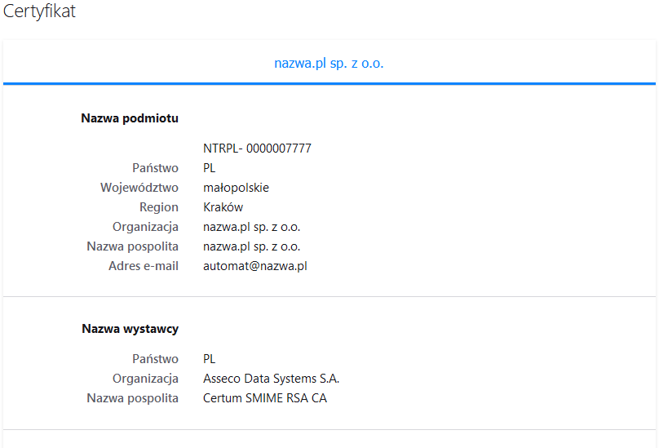Click the Nazwa pospolita label under Nazwa wystawcy
This screenshot has height=448, width=659.
132,398
